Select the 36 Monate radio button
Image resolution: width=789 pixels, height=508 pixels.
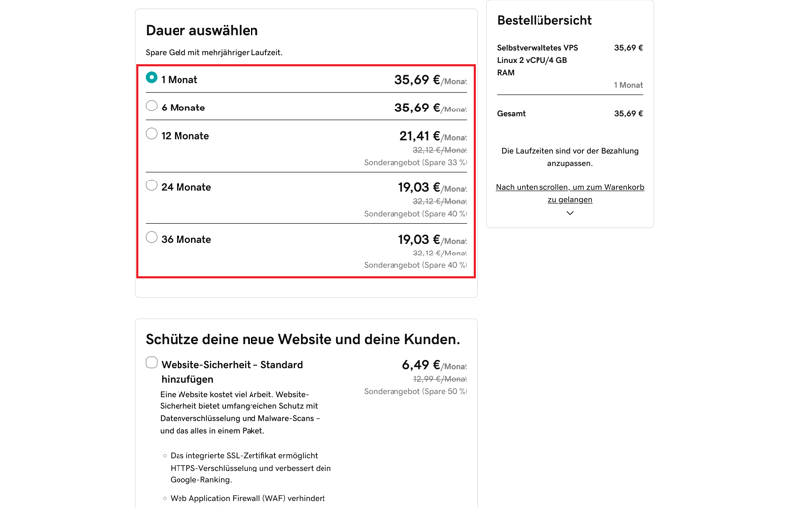click(x=151, y=237)
